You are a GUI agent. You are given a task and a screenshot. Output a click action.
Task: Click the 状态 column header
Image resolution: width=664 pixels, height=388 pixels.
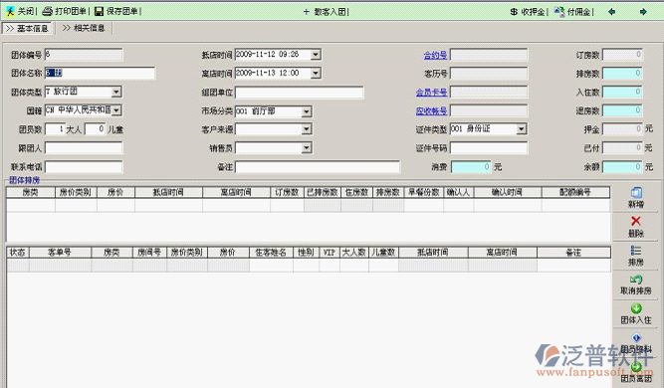click(x=18, y=252)
